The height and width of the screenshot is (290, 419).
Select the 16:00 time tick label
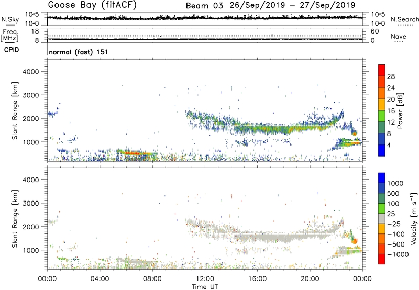(257, 279)
